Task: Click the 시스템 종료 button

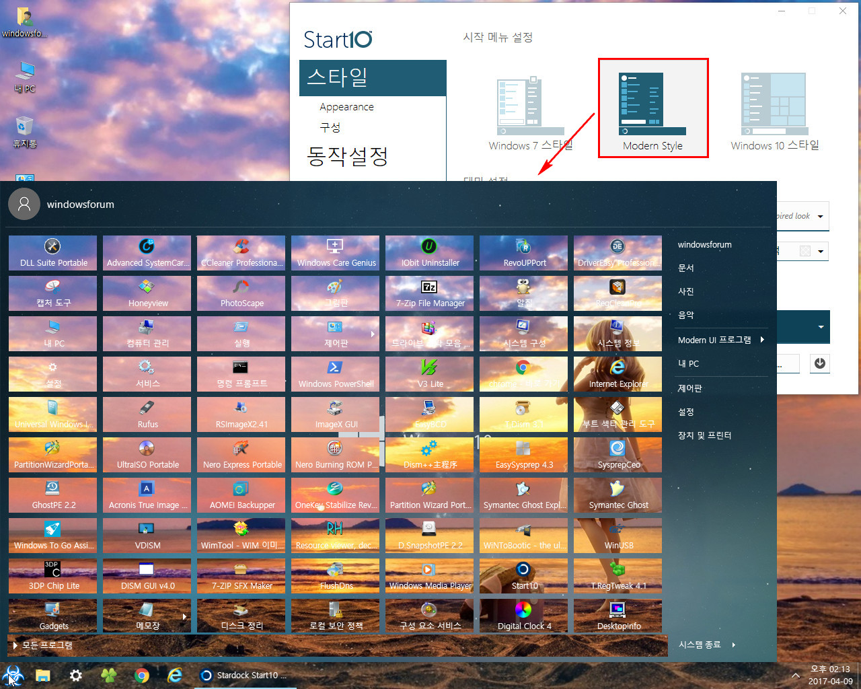Action: pyautogui.click(x=700, y=645)
